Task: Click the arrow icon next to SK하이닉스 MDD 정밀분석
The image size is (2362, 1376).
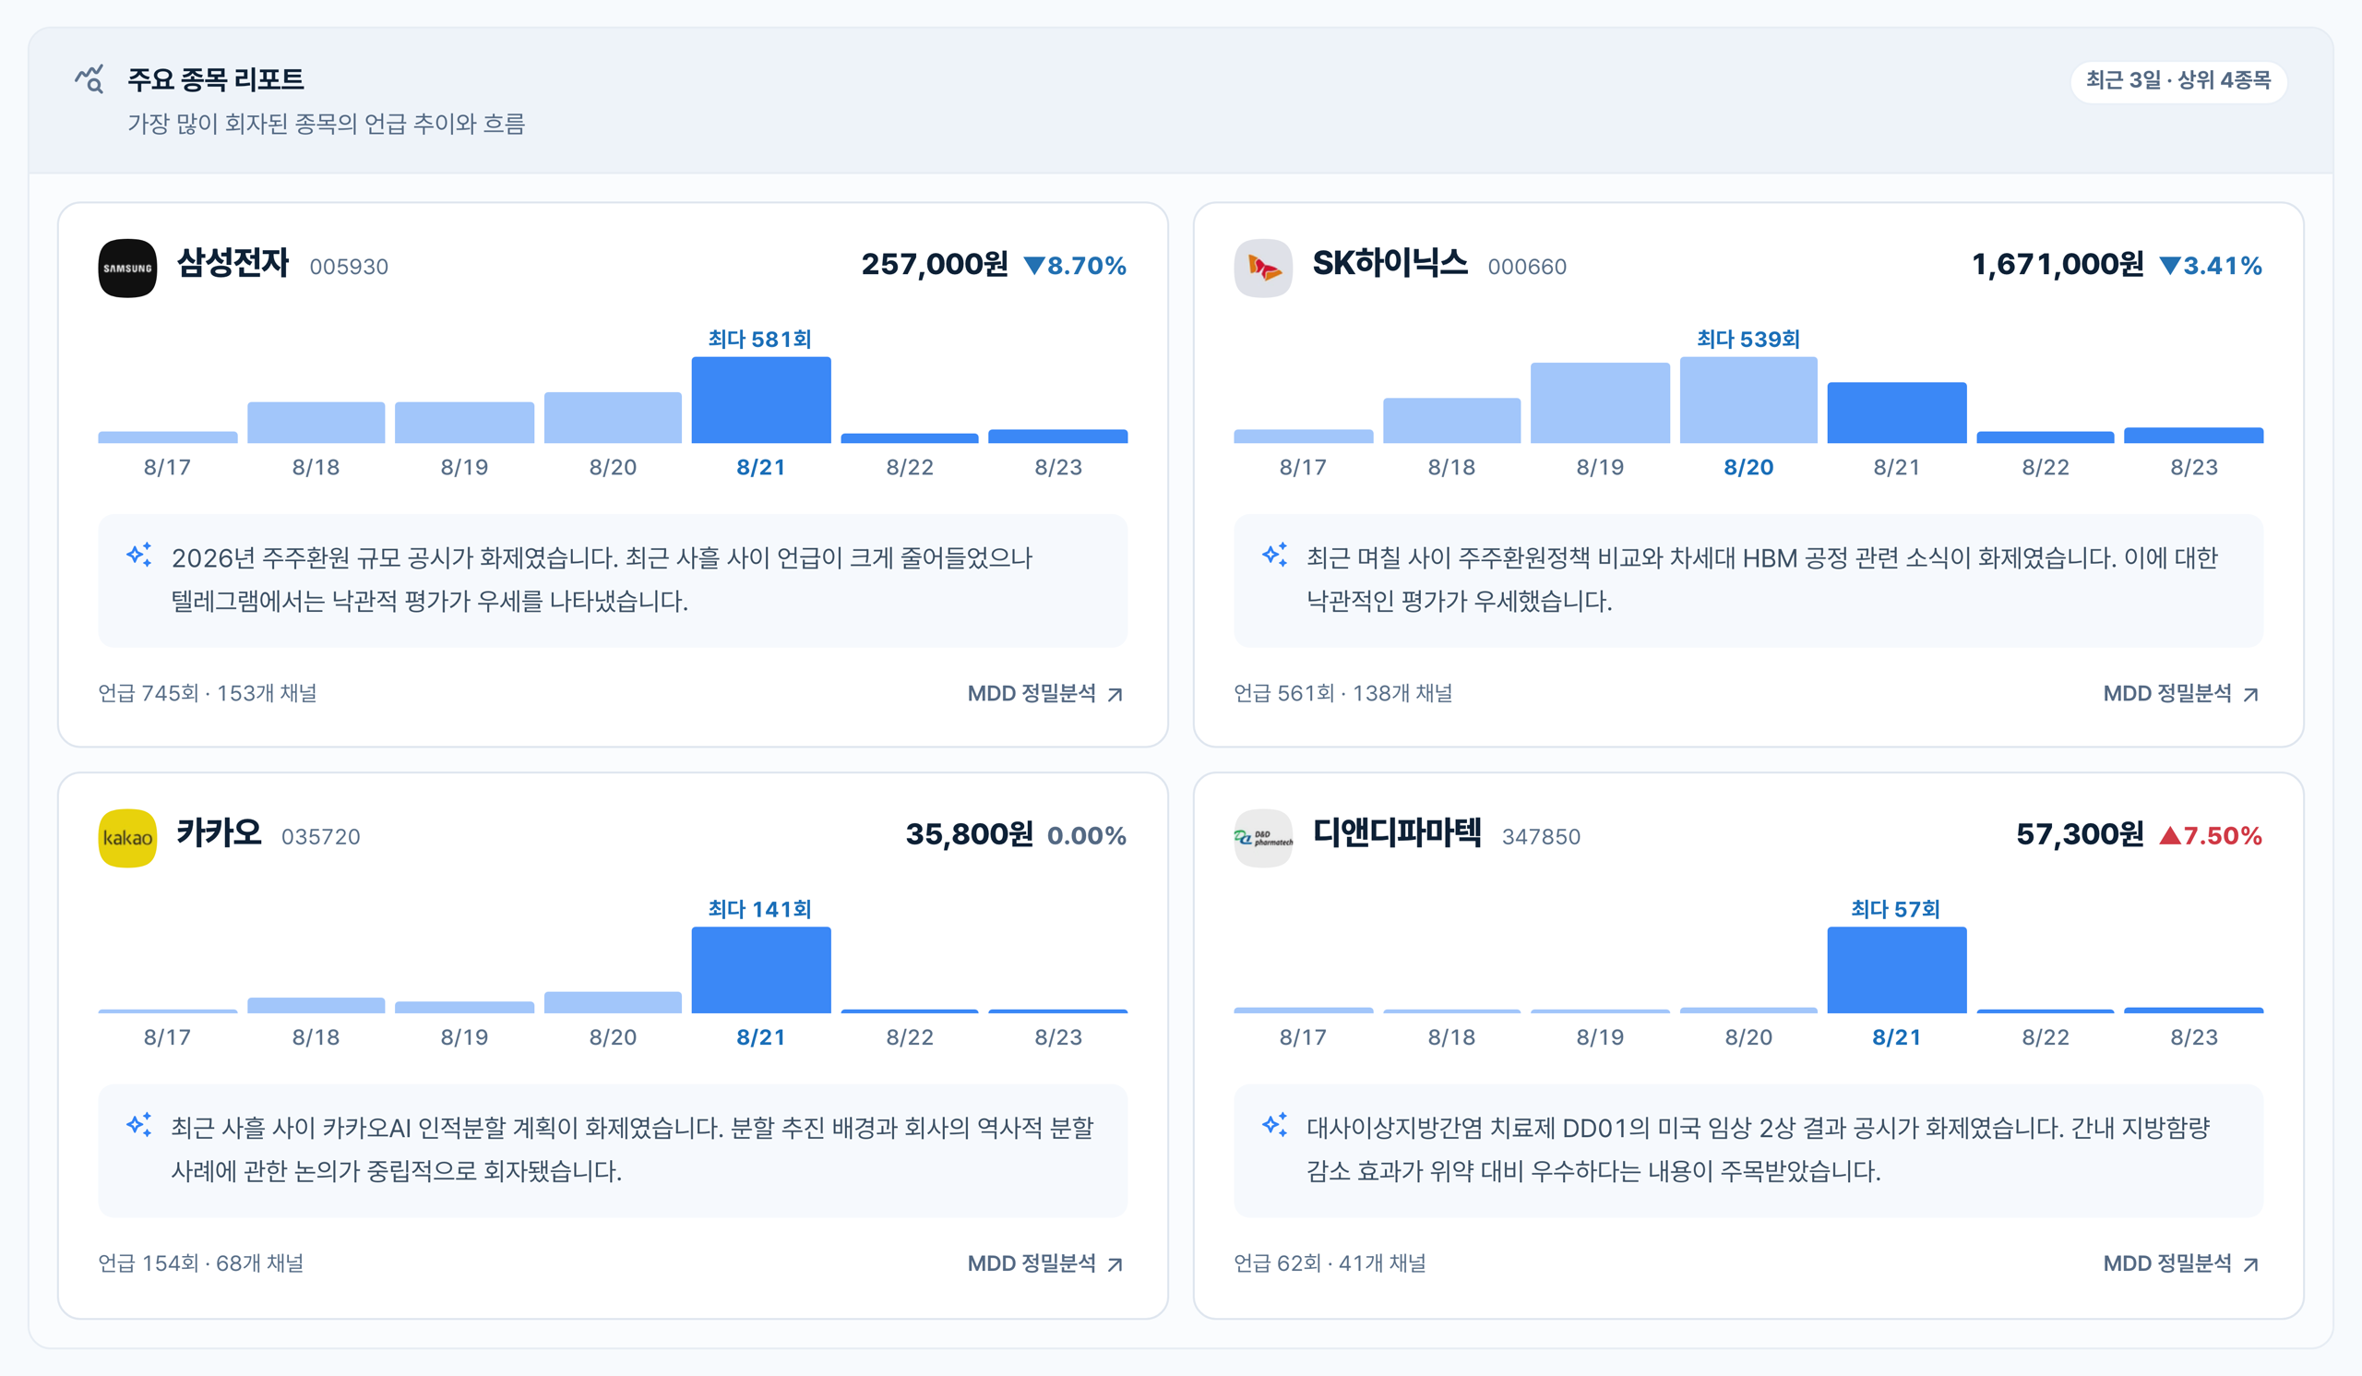Action: 2251,695
